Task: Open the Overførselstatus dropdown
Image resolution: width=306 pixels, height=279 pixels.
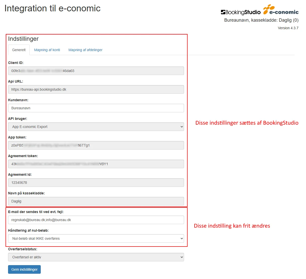Action: (96, 257)
